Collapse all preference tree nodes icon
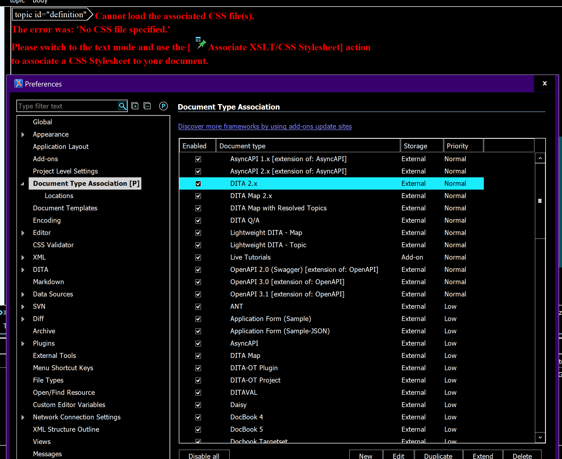Image resolution: width=562 pixels, height=459 pixels. pyautogui.click(x=147, y=106)
